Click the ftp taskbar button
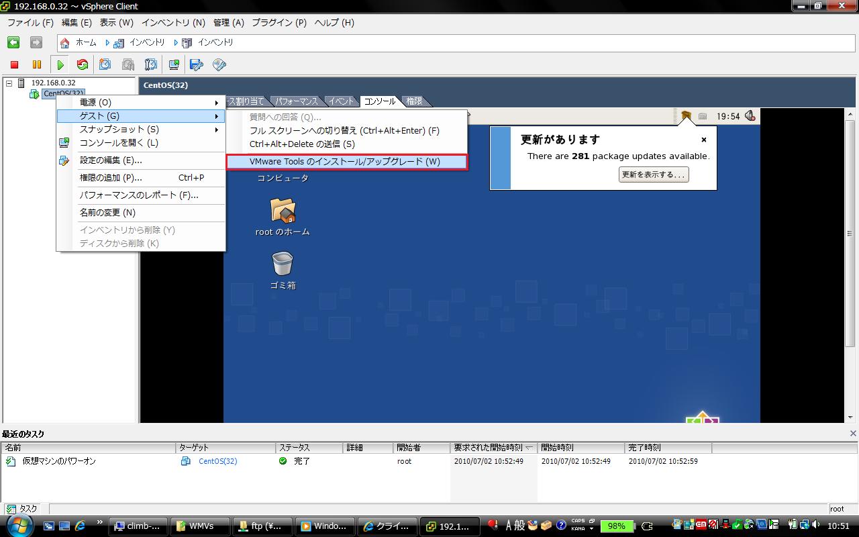Image resolution: width=859 pixels, height=537 pixels. click(x=262, y=526)
